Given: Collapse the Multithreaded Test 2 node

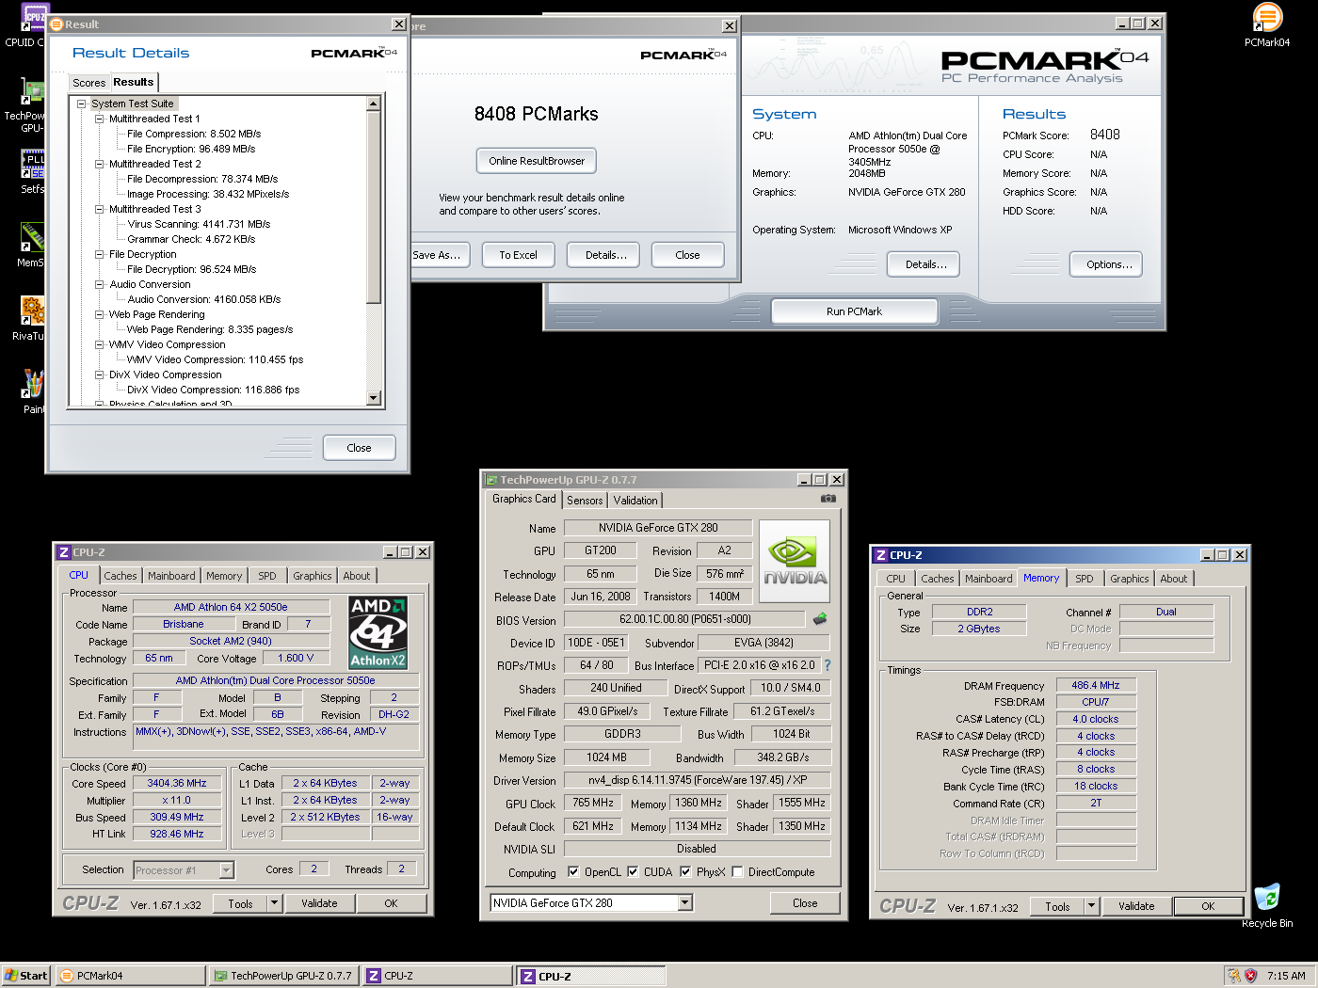Looking at the screenshot, I should tap(100, 164).
